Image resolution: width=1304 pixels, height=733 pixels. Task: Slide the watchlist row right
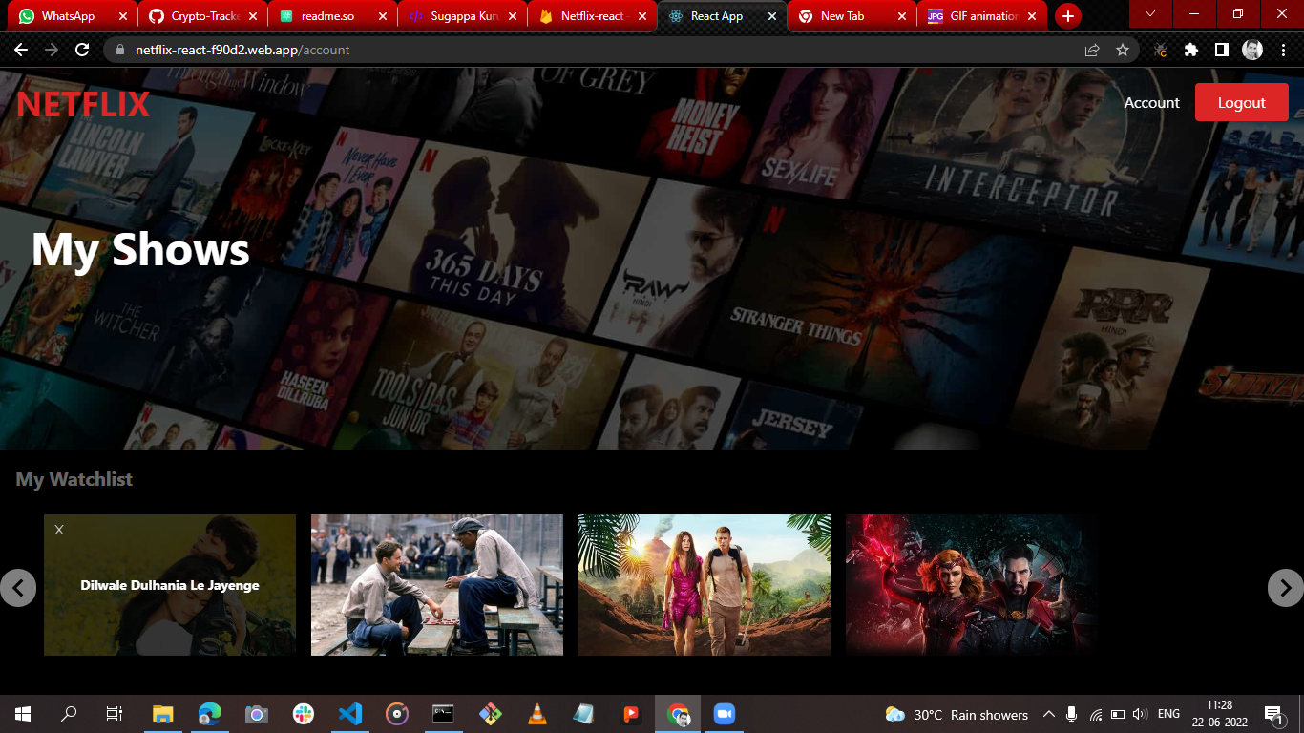1285,588
